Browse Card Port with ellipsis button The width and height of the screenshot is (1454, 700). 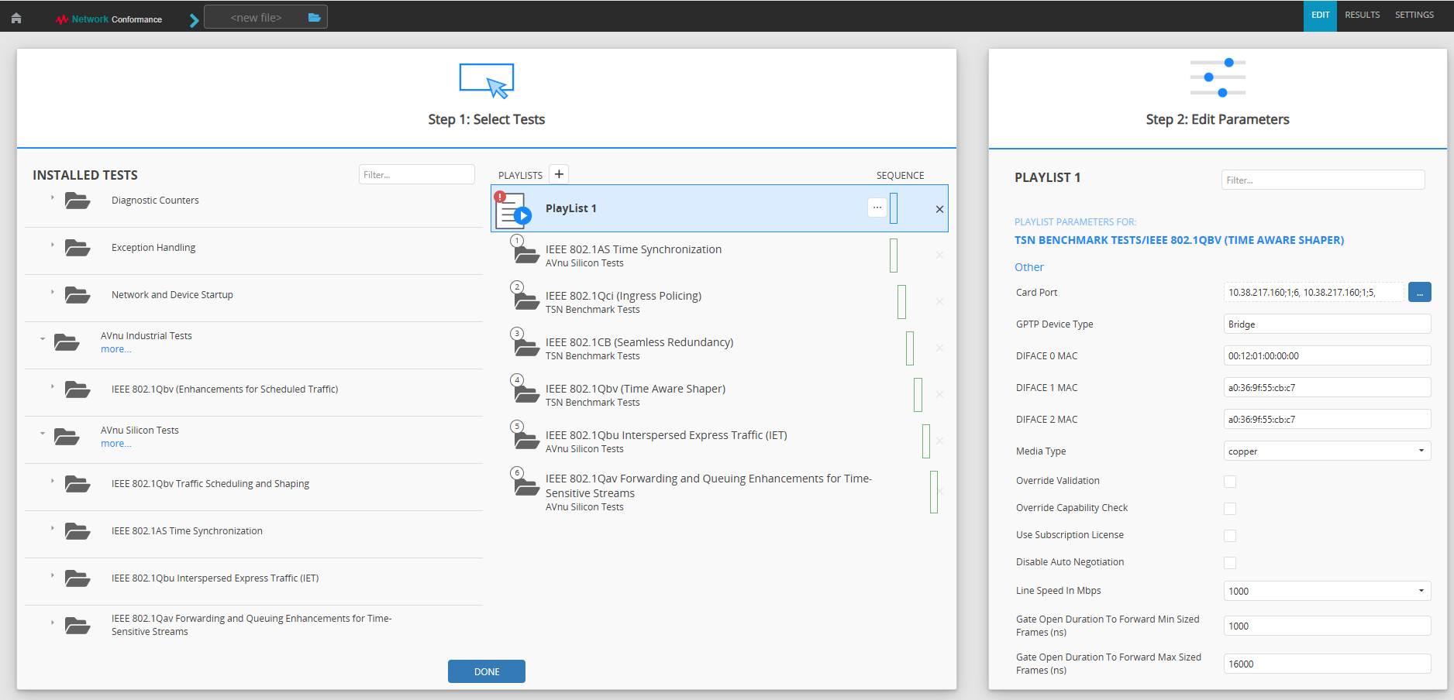1419,292
